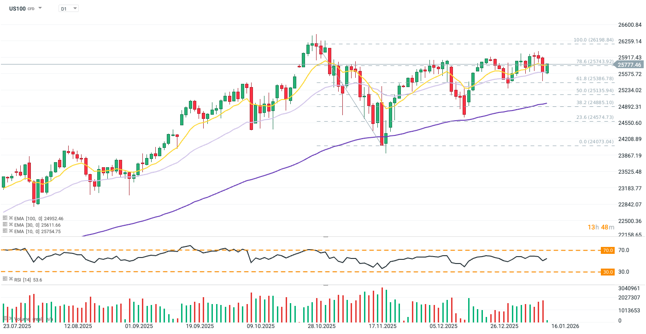646x334 pixels.
Task: Open settings icon for Volume indicator
Action: click(x=5, y=319)
